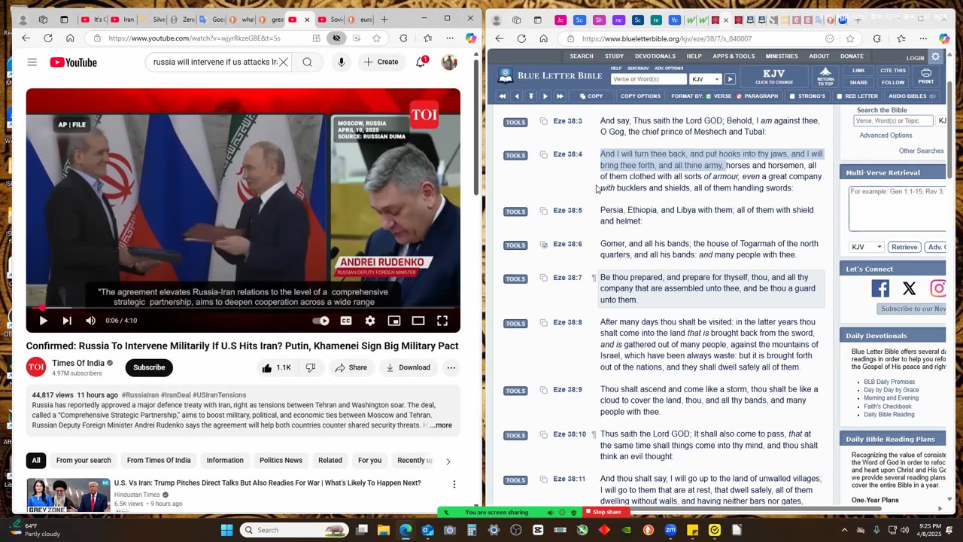Click in Verse or Word(s) search field
963x542 pixels.
(649, 79)
